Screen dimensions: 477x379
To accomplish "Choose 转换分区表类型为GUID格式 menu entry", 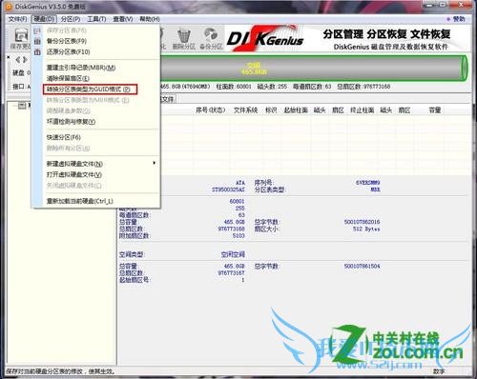I will click(x=90, y=90).
